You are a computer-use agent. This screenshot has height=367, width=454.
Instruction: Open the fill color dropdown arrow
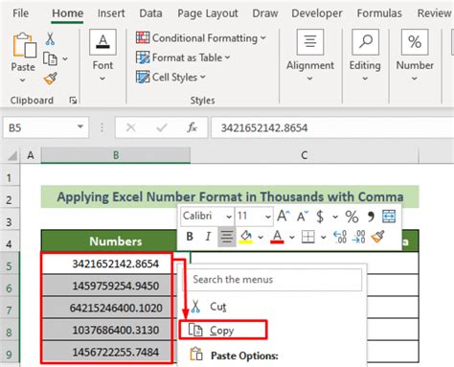point(261,238)
